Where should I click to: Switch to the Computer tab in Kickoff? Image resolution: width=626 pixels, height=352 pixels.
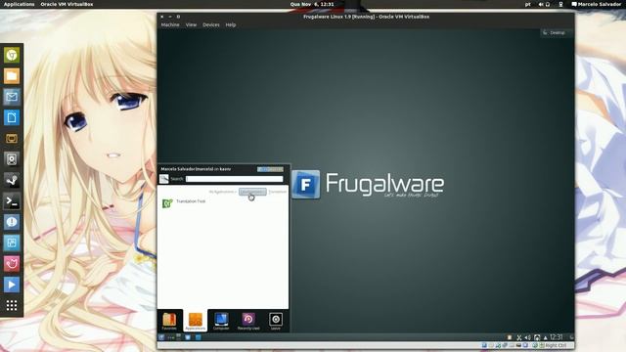pos(221,321)
